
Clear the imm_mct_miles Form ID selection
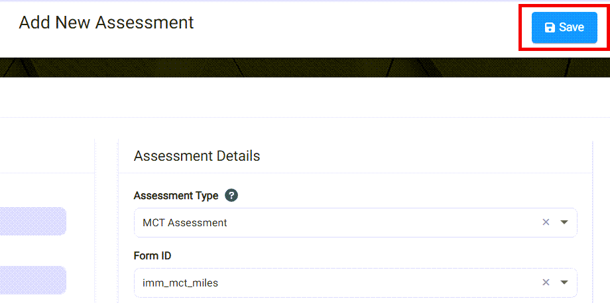pyautogui.click(x=546, y=282)
